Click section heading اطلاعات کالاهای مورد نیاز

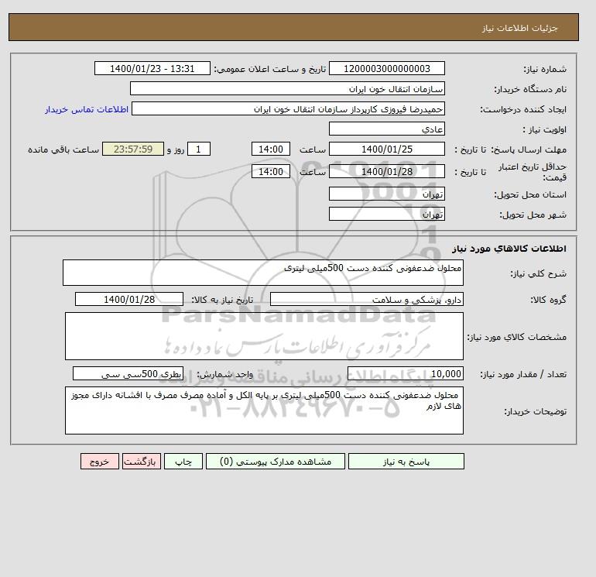(x=509, y=249)
